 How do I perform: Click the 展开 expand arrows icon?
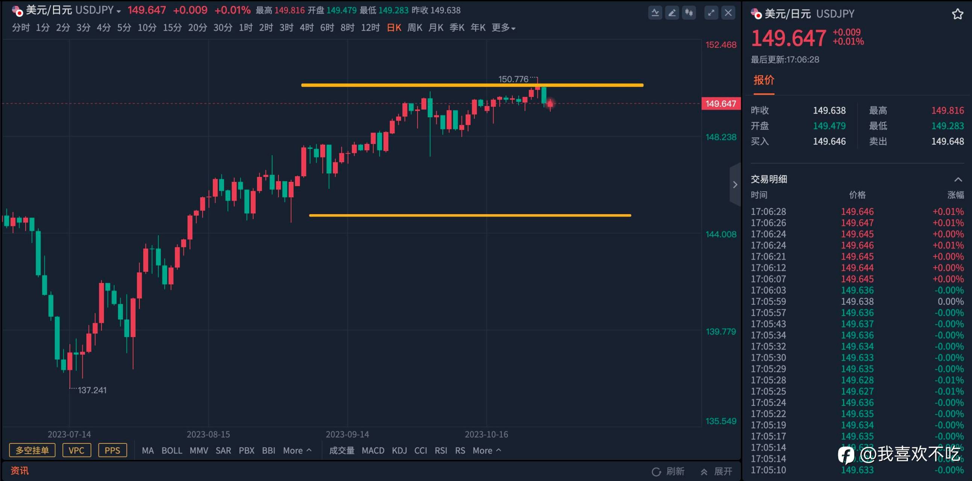pyautogui.click(x=704, y=472)
